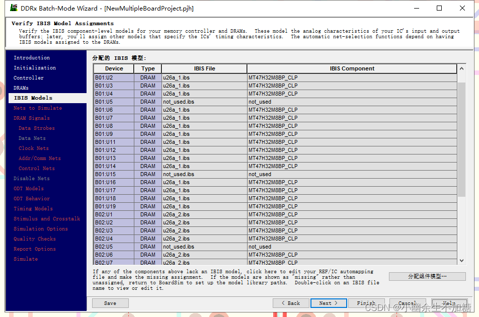The height and width of the screenshot is (317, 479).
Task: Minimize the DDRx wizard window
Action: pyautogui.click(x=417, y=8)
